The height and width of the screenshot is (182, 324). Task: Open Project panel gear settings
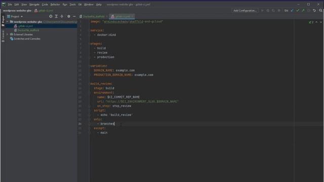pyautogui.click(x=69, y=16)
